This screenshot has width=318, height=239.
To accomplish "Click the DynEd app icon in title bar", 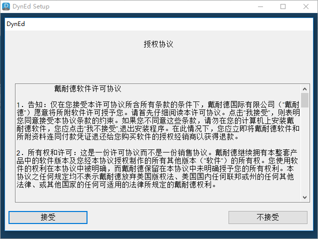I will point(6,6).
